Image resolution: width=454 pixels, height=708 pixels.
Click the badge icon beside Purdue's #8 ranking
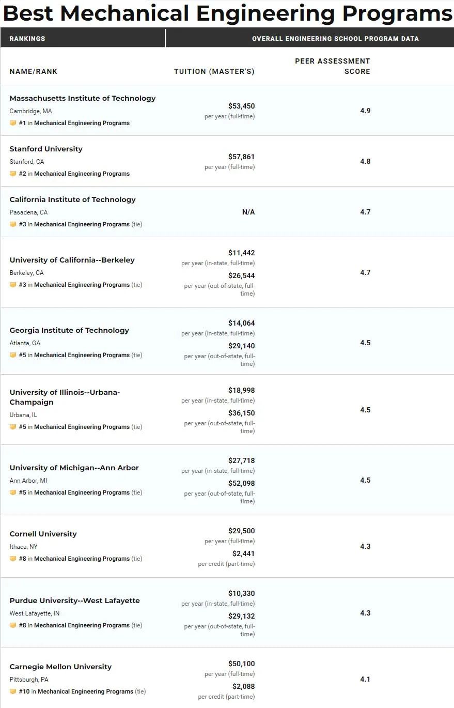pyautogui.click(x=13, y=625)
